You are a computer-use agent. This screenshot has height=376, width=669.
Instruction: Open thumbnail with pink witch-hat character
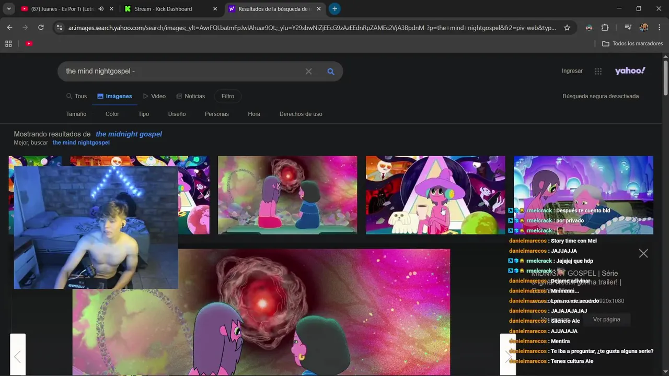click(x=435, y=195)
